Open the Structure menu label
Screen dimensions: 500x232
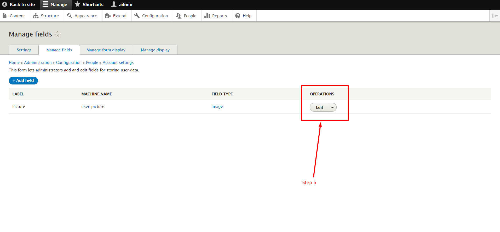point(50,16)
